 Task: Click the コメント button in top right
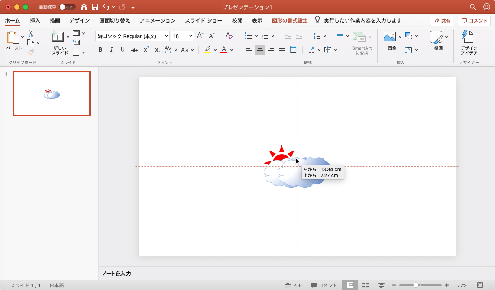click(474, 20)
